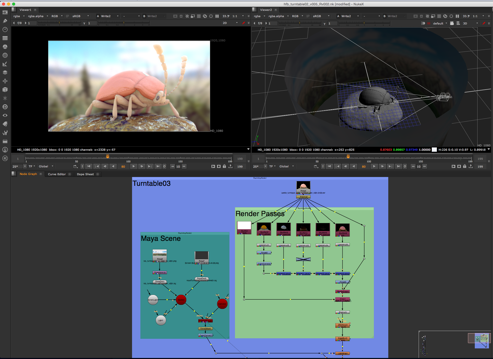This screenshot has width=493, height=359.
Task: Open the Merge nodes layers icon
Action: pyautogui.click(x=5, y=72)
